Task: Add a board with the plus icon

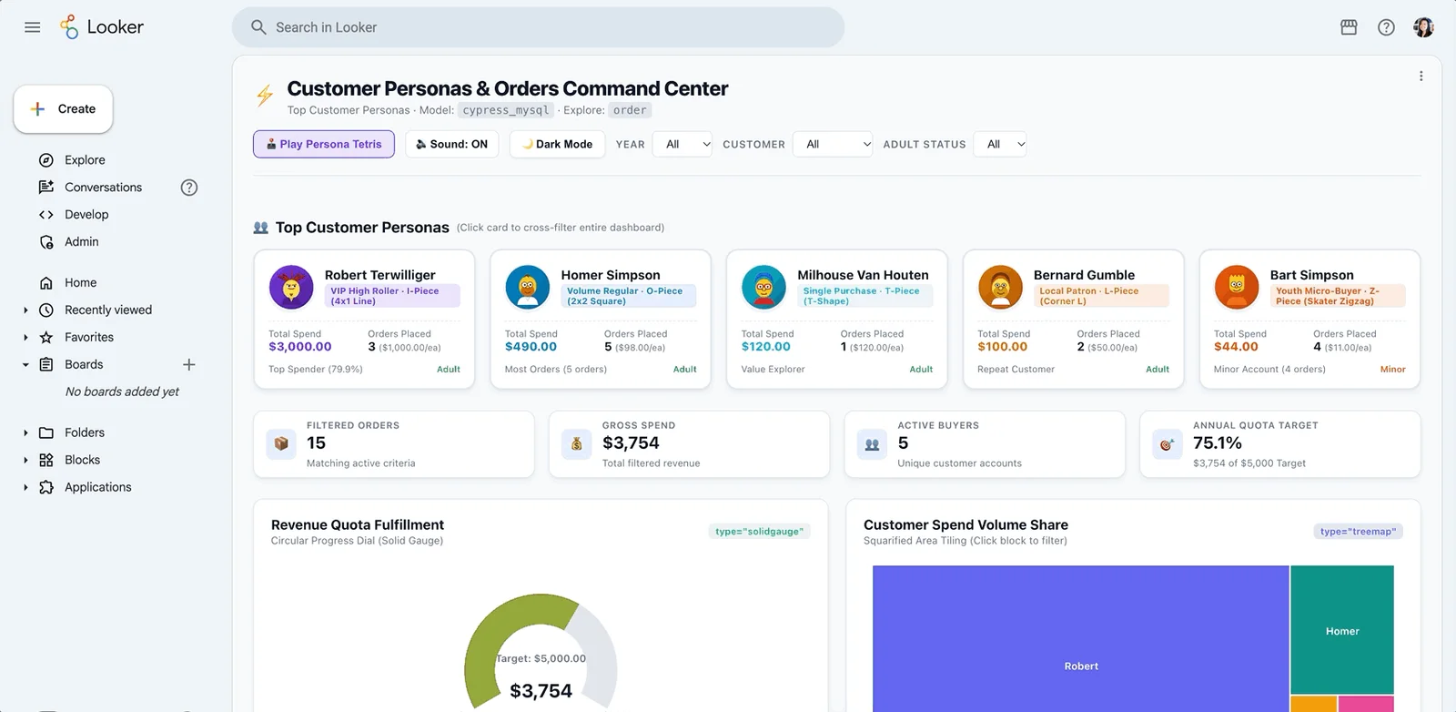Action: 189,364
